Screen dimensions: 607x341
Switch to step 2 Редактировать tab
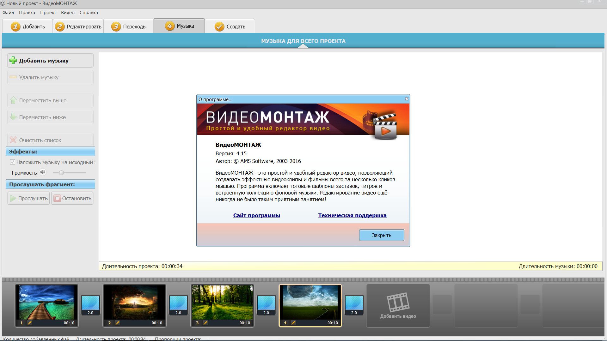(x=78, y=26)
